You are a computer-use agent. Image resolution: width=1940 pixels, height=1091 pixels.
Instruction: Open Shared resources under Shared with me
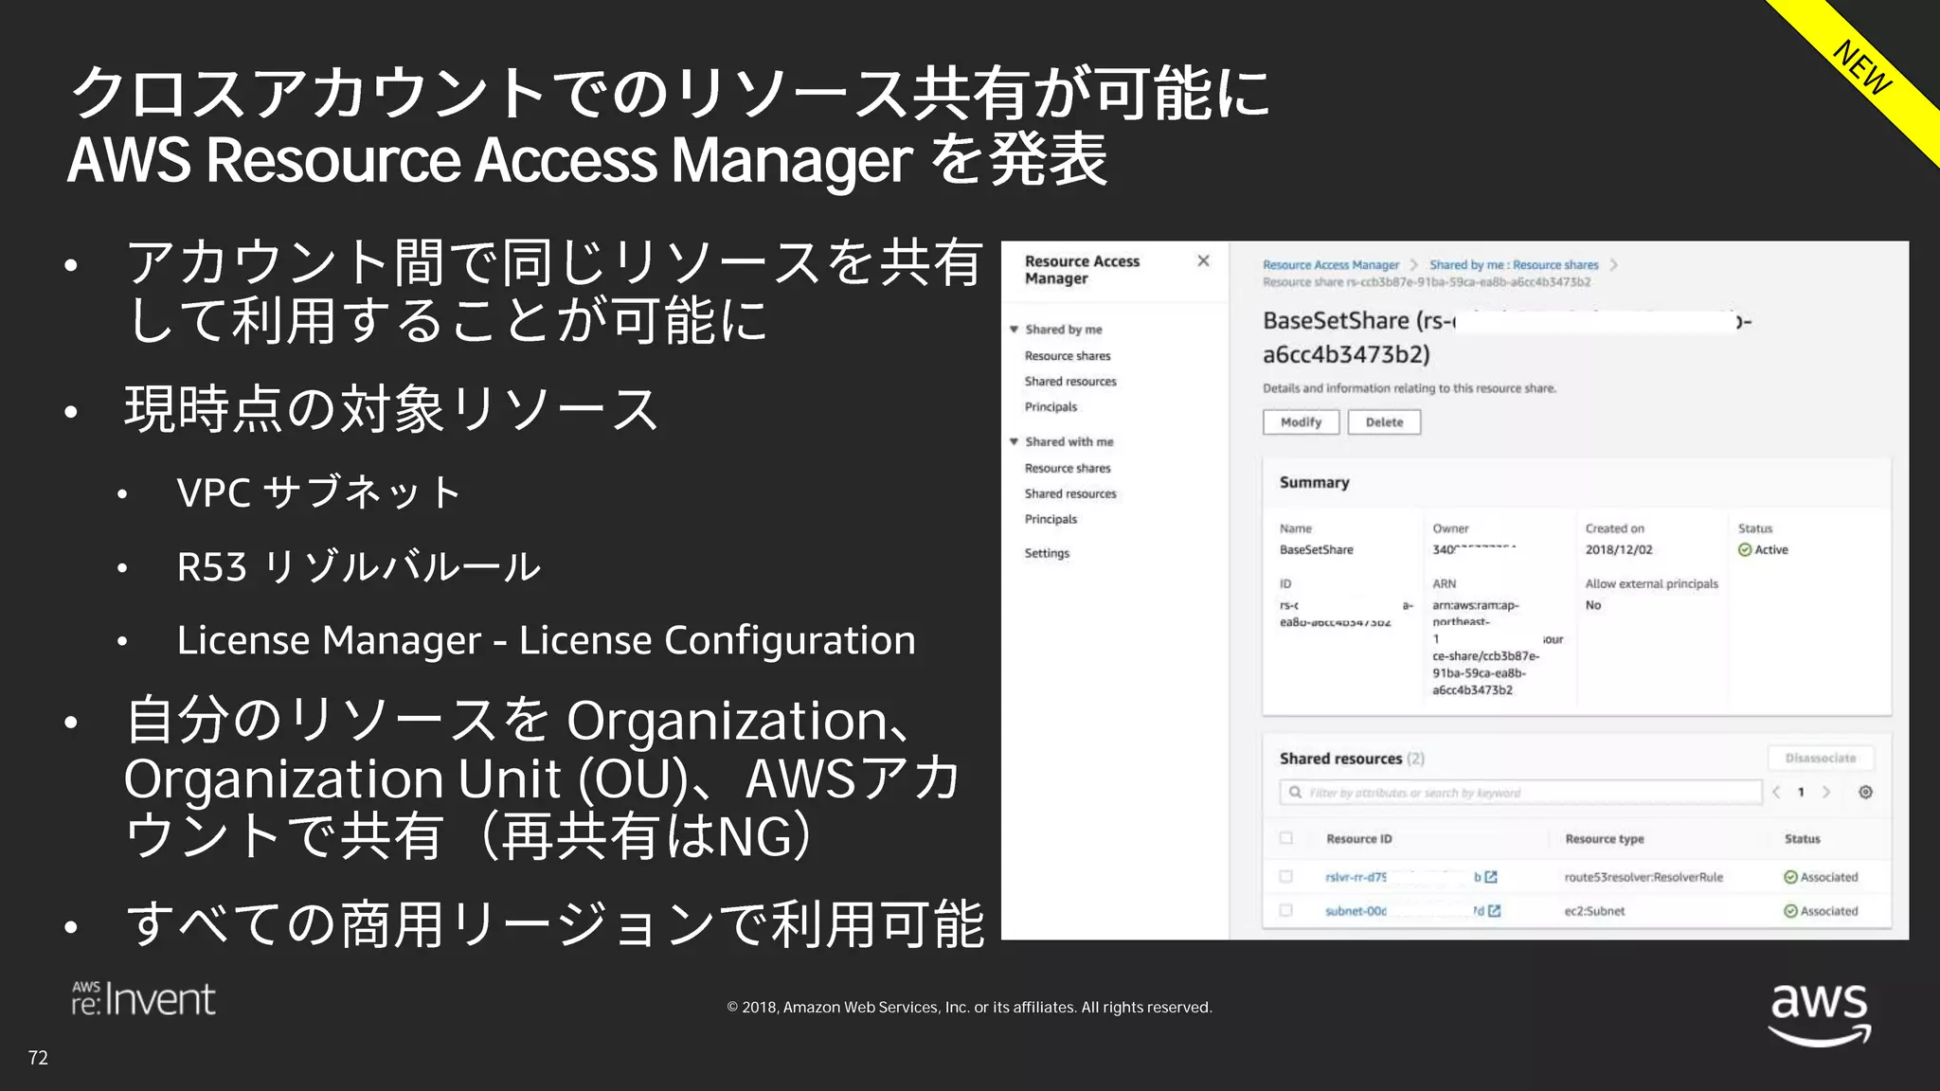pyautogui.click(x=1070, y=493)
